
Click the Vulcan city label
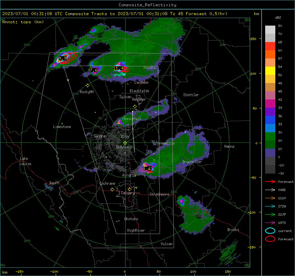[x=167, y=244]
